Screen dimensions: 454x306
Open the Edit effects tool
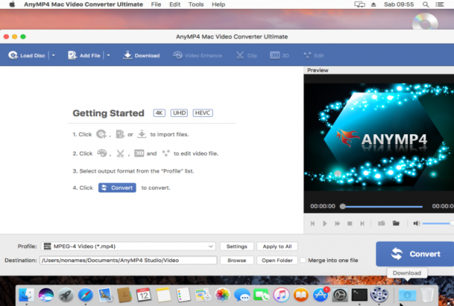pyautogui.click(x=314, y=56)
